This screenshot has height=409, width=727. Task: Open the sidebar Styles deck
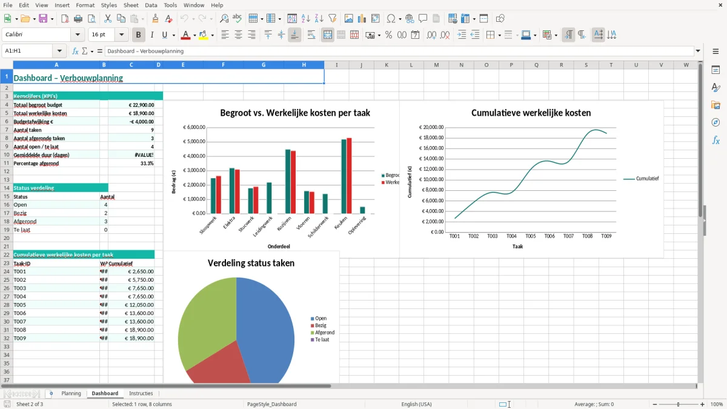[715, 88]
